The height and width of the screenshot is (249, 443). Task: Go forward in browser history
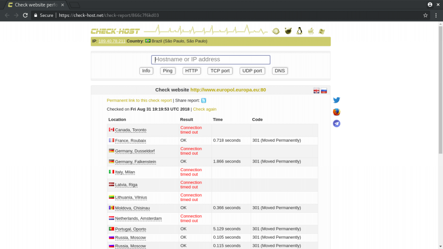tap(16, 15)
